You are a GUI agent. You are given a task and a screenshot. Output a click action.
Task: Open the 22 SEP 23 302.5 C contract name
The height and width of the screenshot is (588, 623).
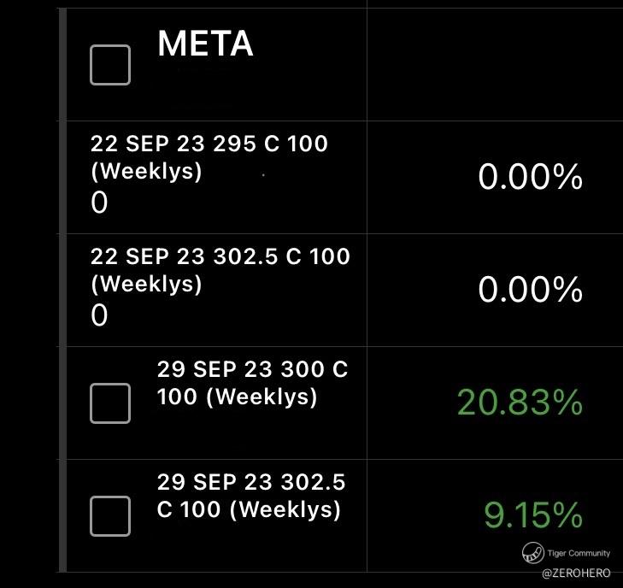coord(220,256)
